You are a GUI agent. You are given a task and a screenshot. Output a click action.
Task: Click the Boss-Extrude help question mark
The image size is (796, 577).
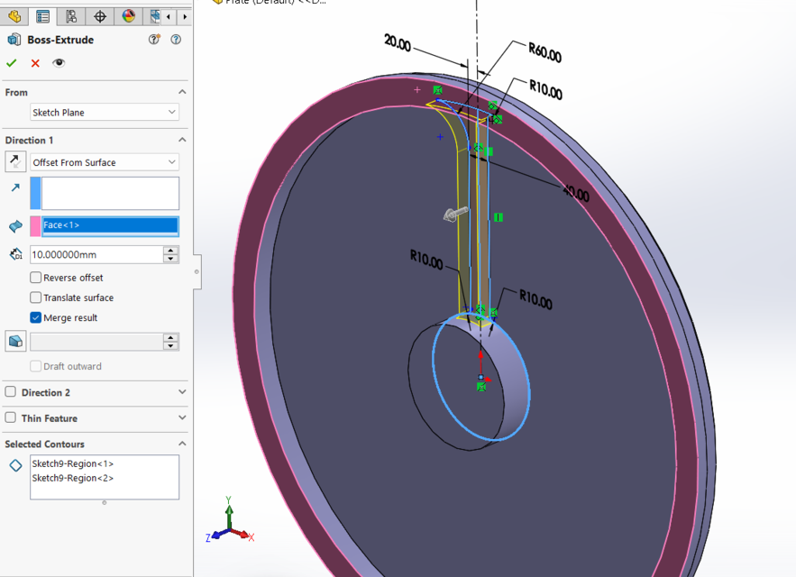(176, 40)
